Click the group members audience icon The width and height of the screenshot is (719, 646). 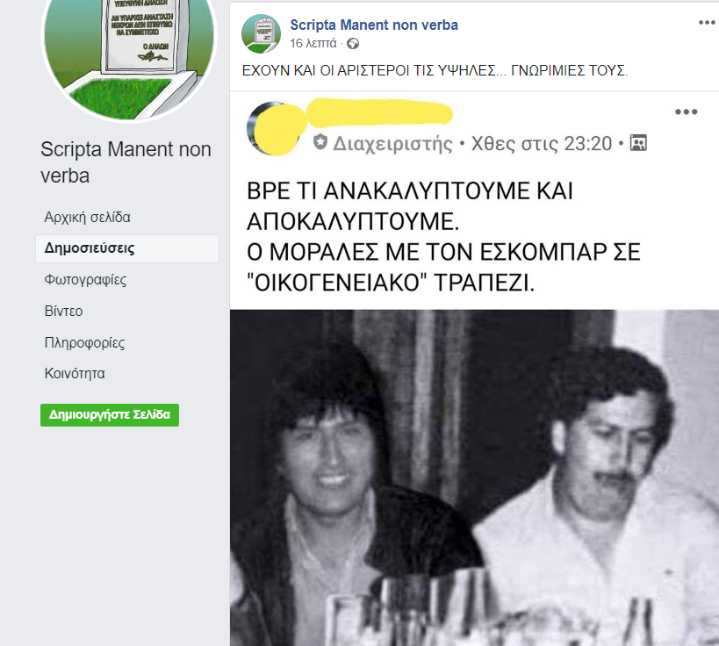[638, 143]
